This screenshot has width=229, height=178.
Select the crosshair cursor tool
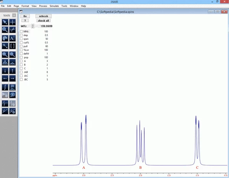click(13, 22)
